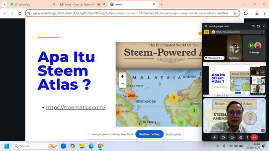The image size is (269, 151).
Task: Close the Meet tab
Action: click(104, 5)
